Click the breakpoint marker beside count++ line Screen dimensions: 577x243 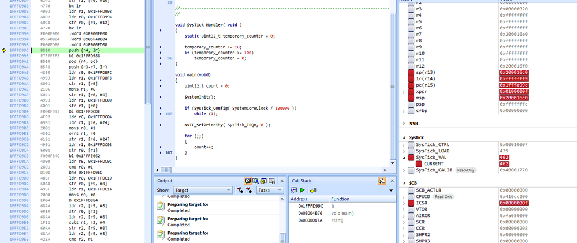[161, 147]
